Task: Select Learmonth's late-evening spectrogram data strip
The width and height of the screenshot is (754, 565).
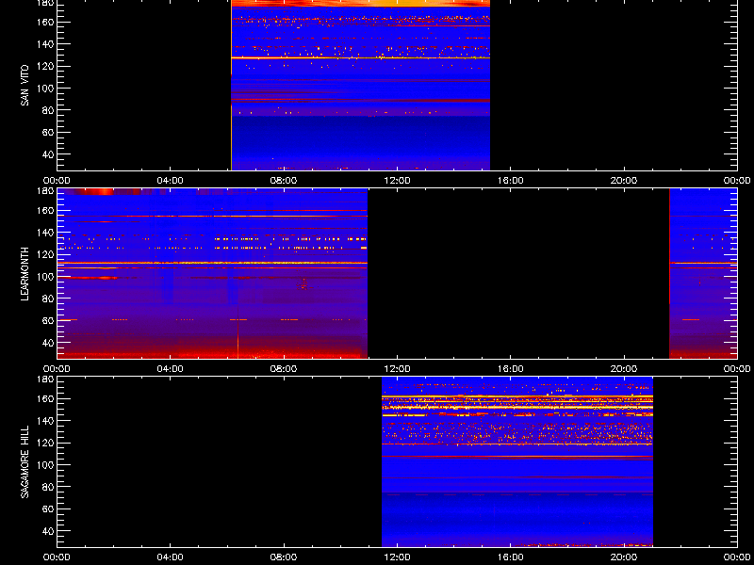Action: click(703, 273)
